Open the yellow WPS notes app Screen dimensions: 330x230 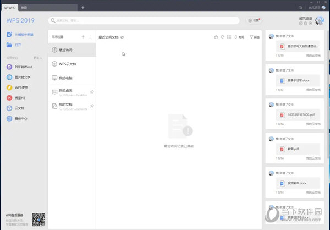[17, 87]
